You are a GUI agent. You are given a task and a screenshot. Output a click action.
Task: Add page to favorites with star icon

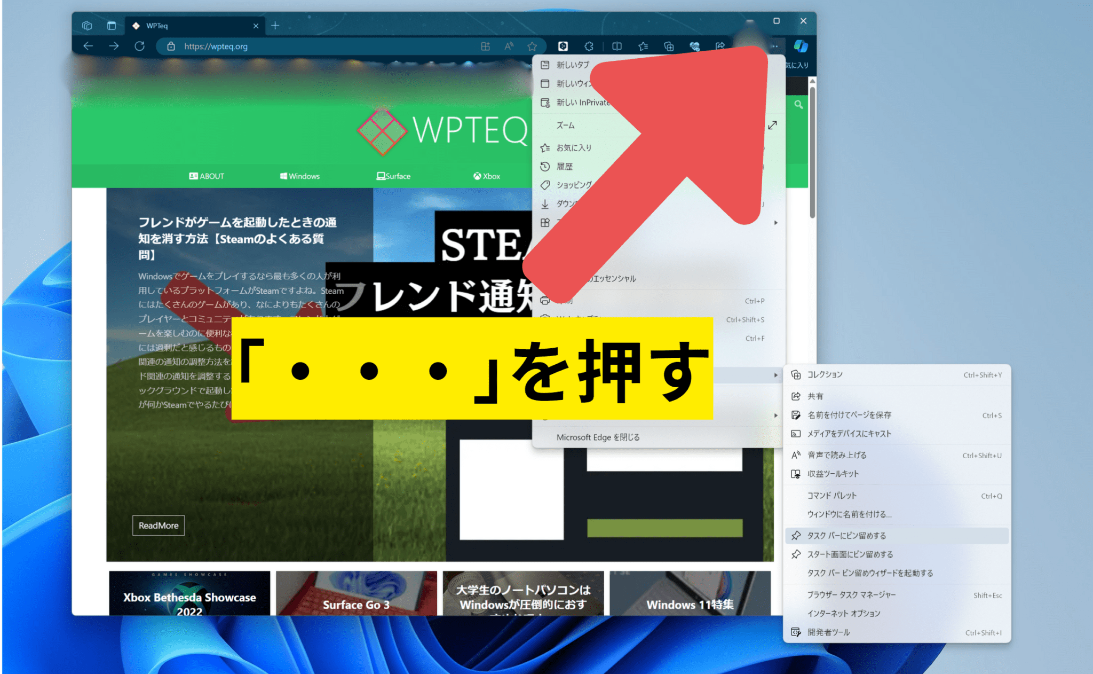point(532,46)
